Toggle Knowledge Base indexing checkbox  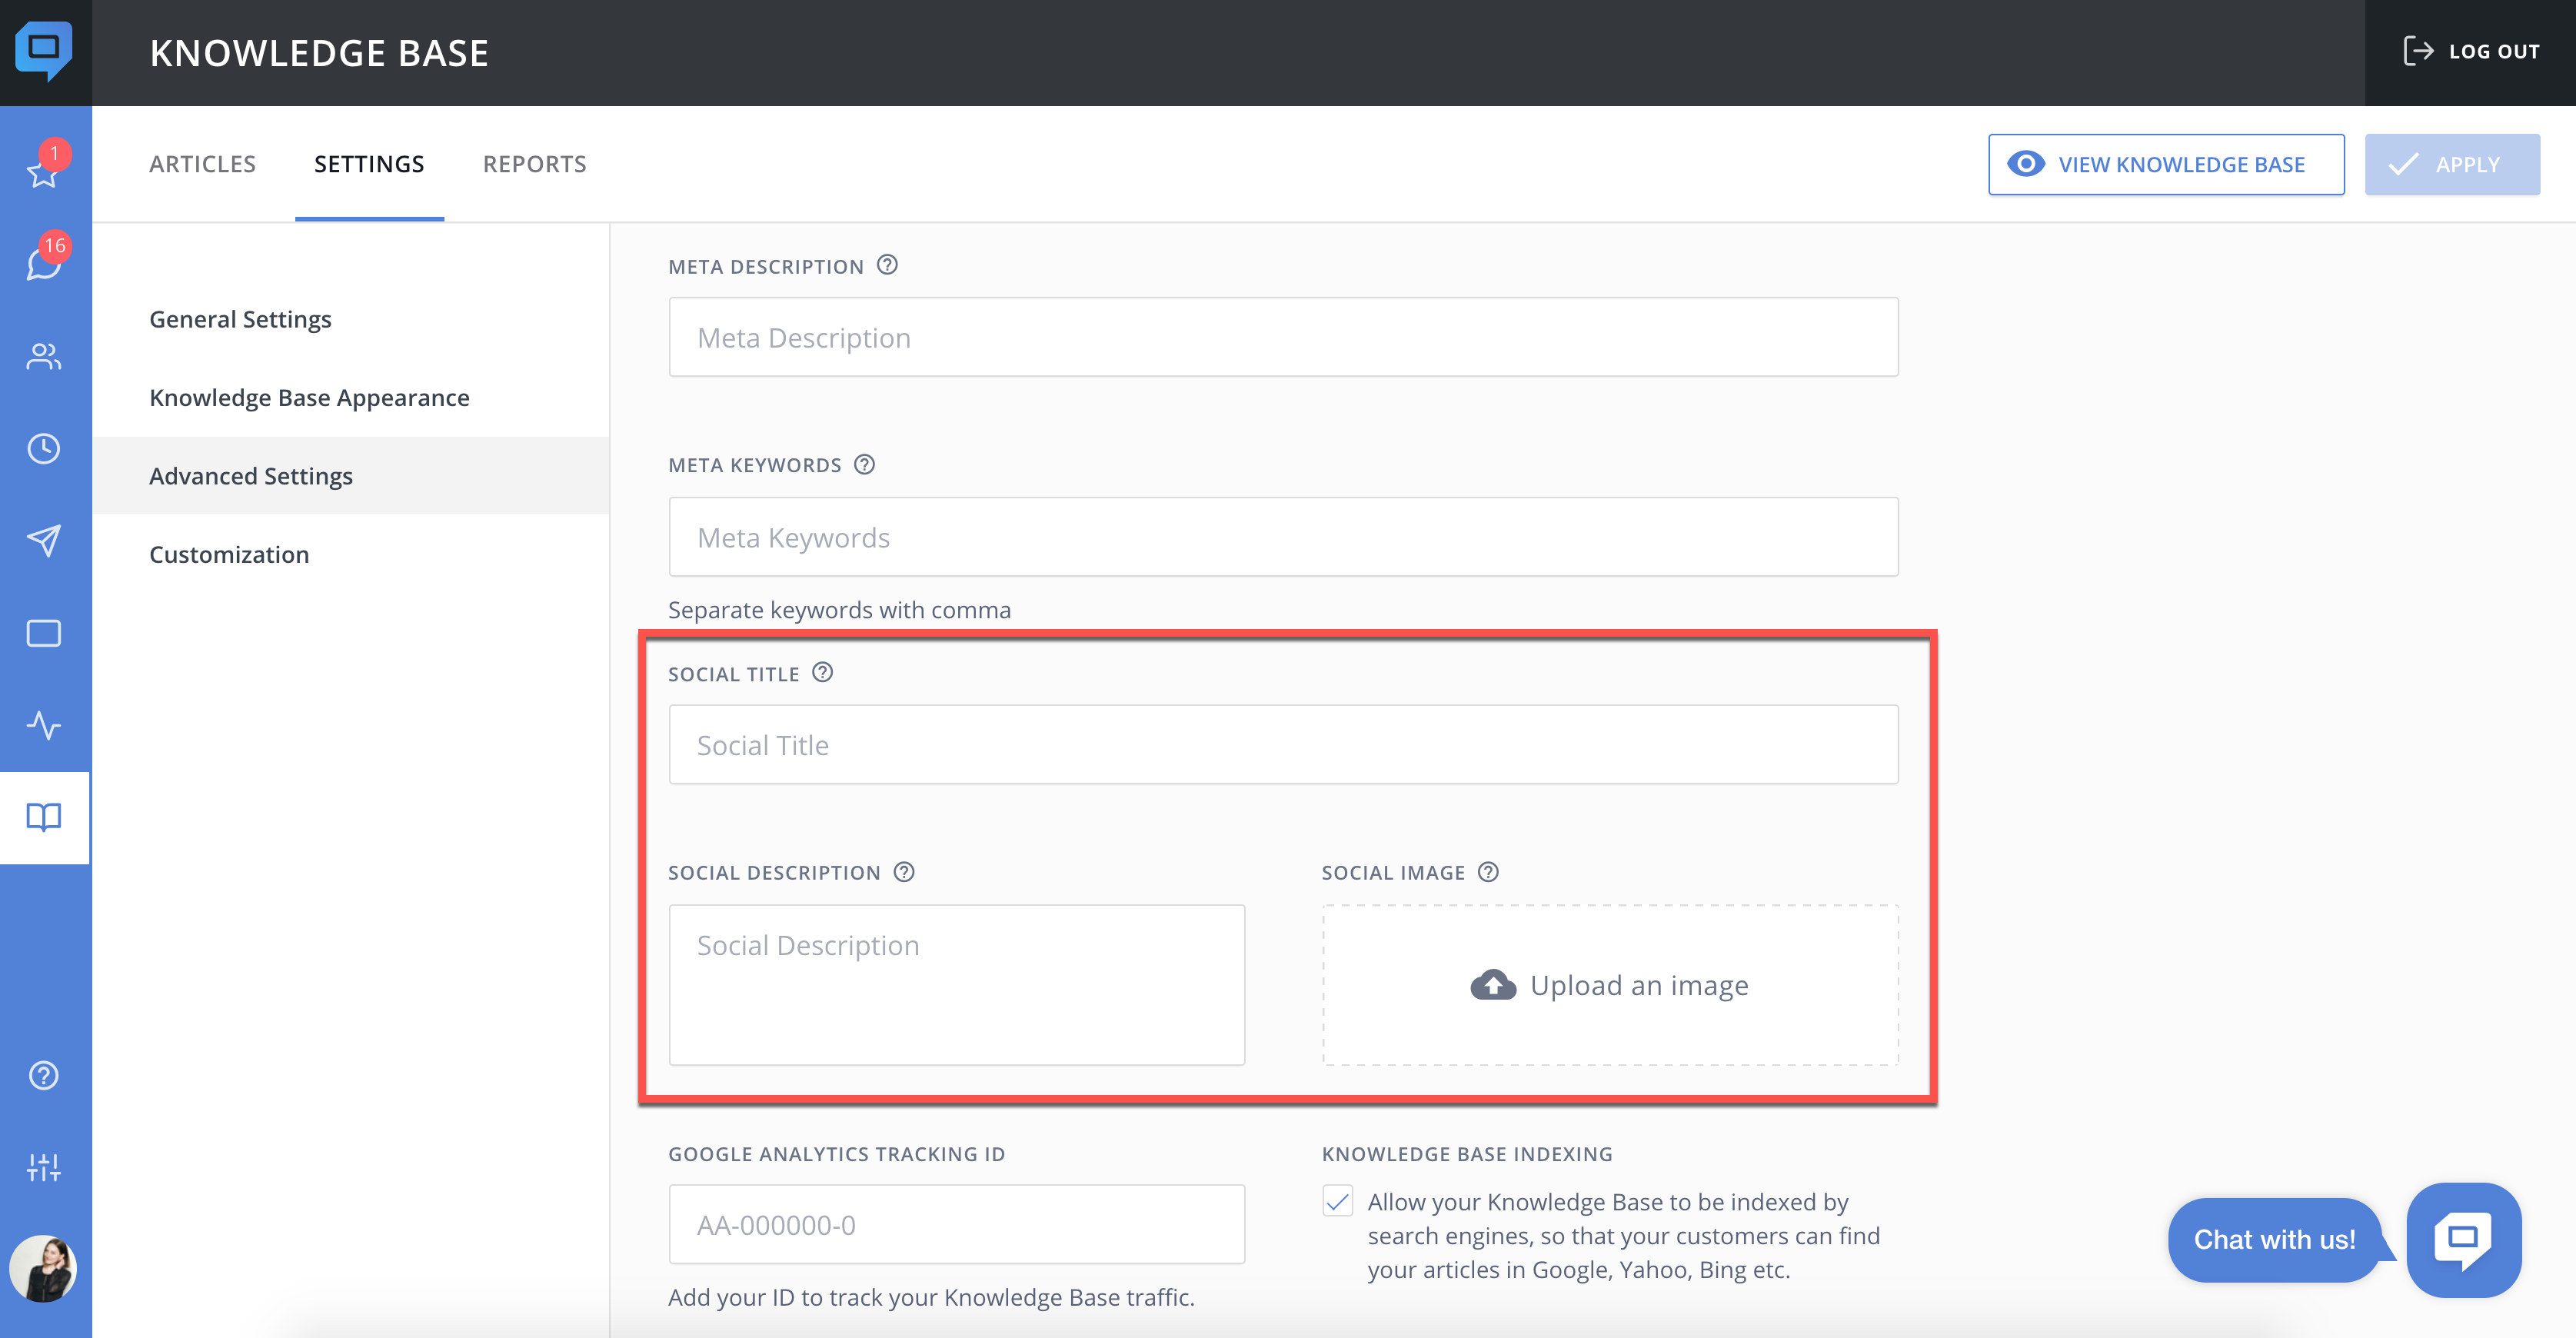(1338, 1201)
